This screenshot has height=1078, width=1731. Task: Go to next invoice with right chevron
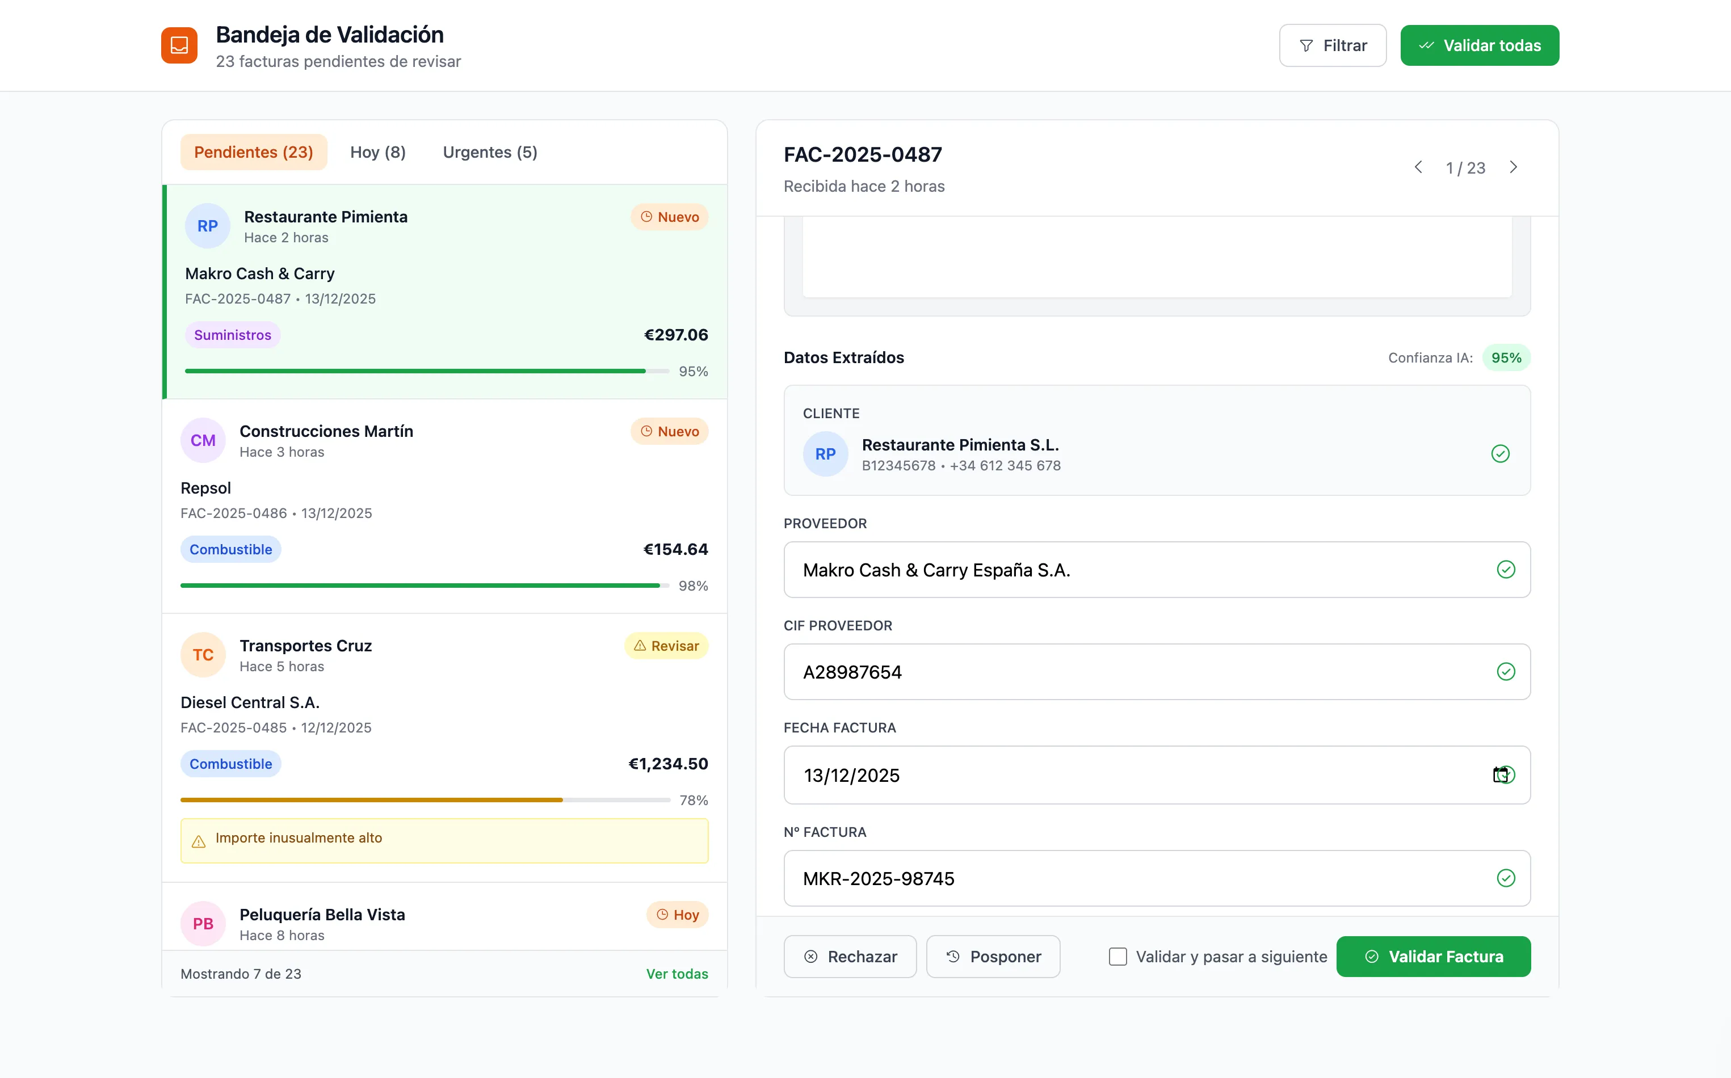pos(1514,167)
